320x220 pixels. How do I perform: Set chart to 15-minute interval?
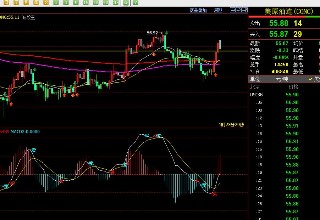[86, 2]
